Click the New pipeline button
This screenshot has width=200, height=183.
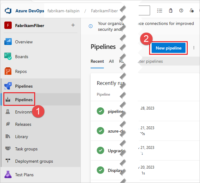pyautogui.click(x=169, y=48)
